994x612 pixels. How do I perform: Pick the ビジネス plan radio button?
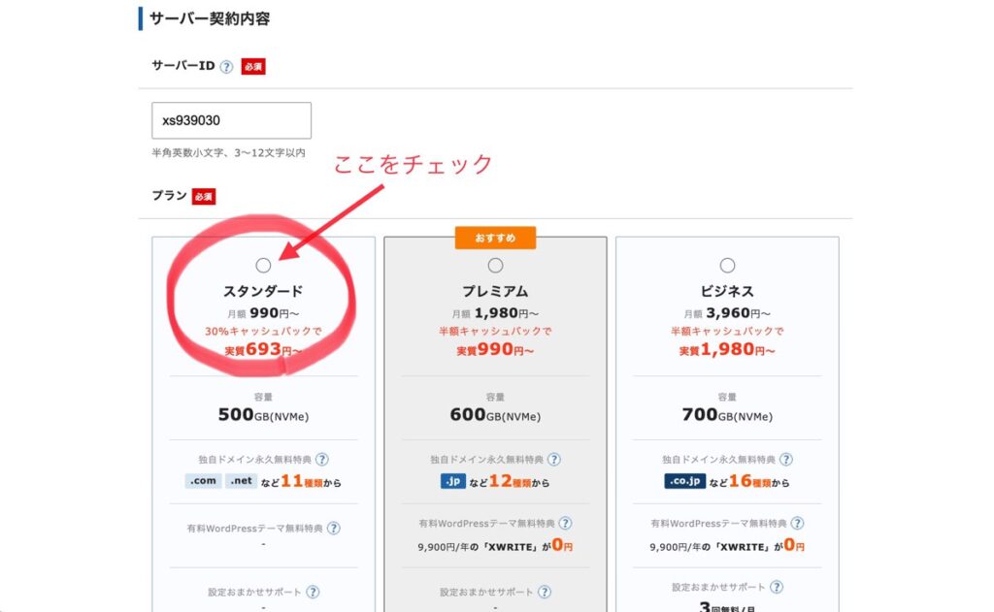point(728,266)
